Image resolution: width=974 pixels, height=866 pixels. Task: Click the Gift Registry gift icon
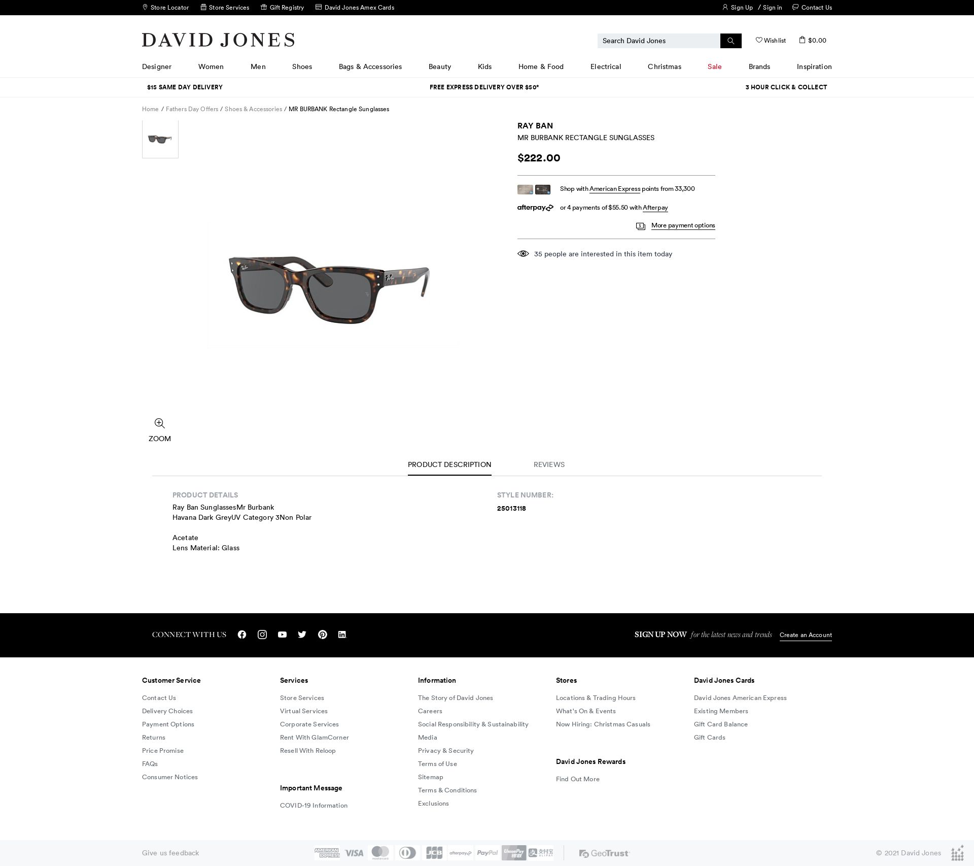264,7
